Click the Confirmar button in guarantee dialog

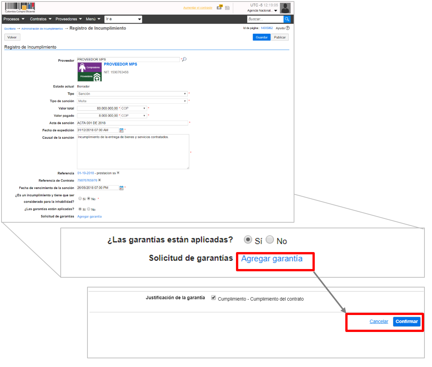pos(406,321)
